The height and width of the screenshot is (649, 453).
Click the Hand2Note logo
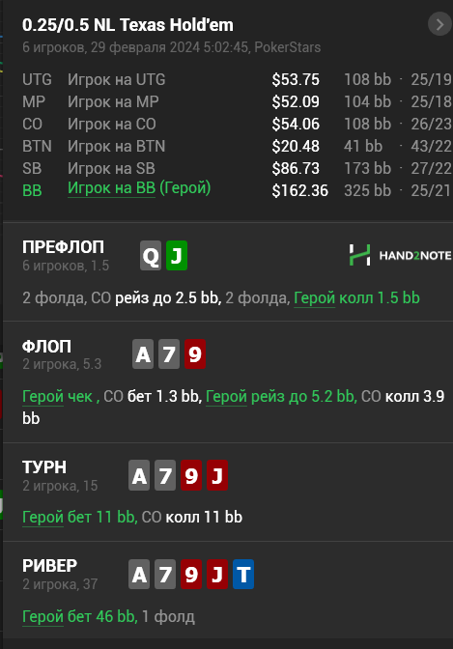click(x=400, y=255)
